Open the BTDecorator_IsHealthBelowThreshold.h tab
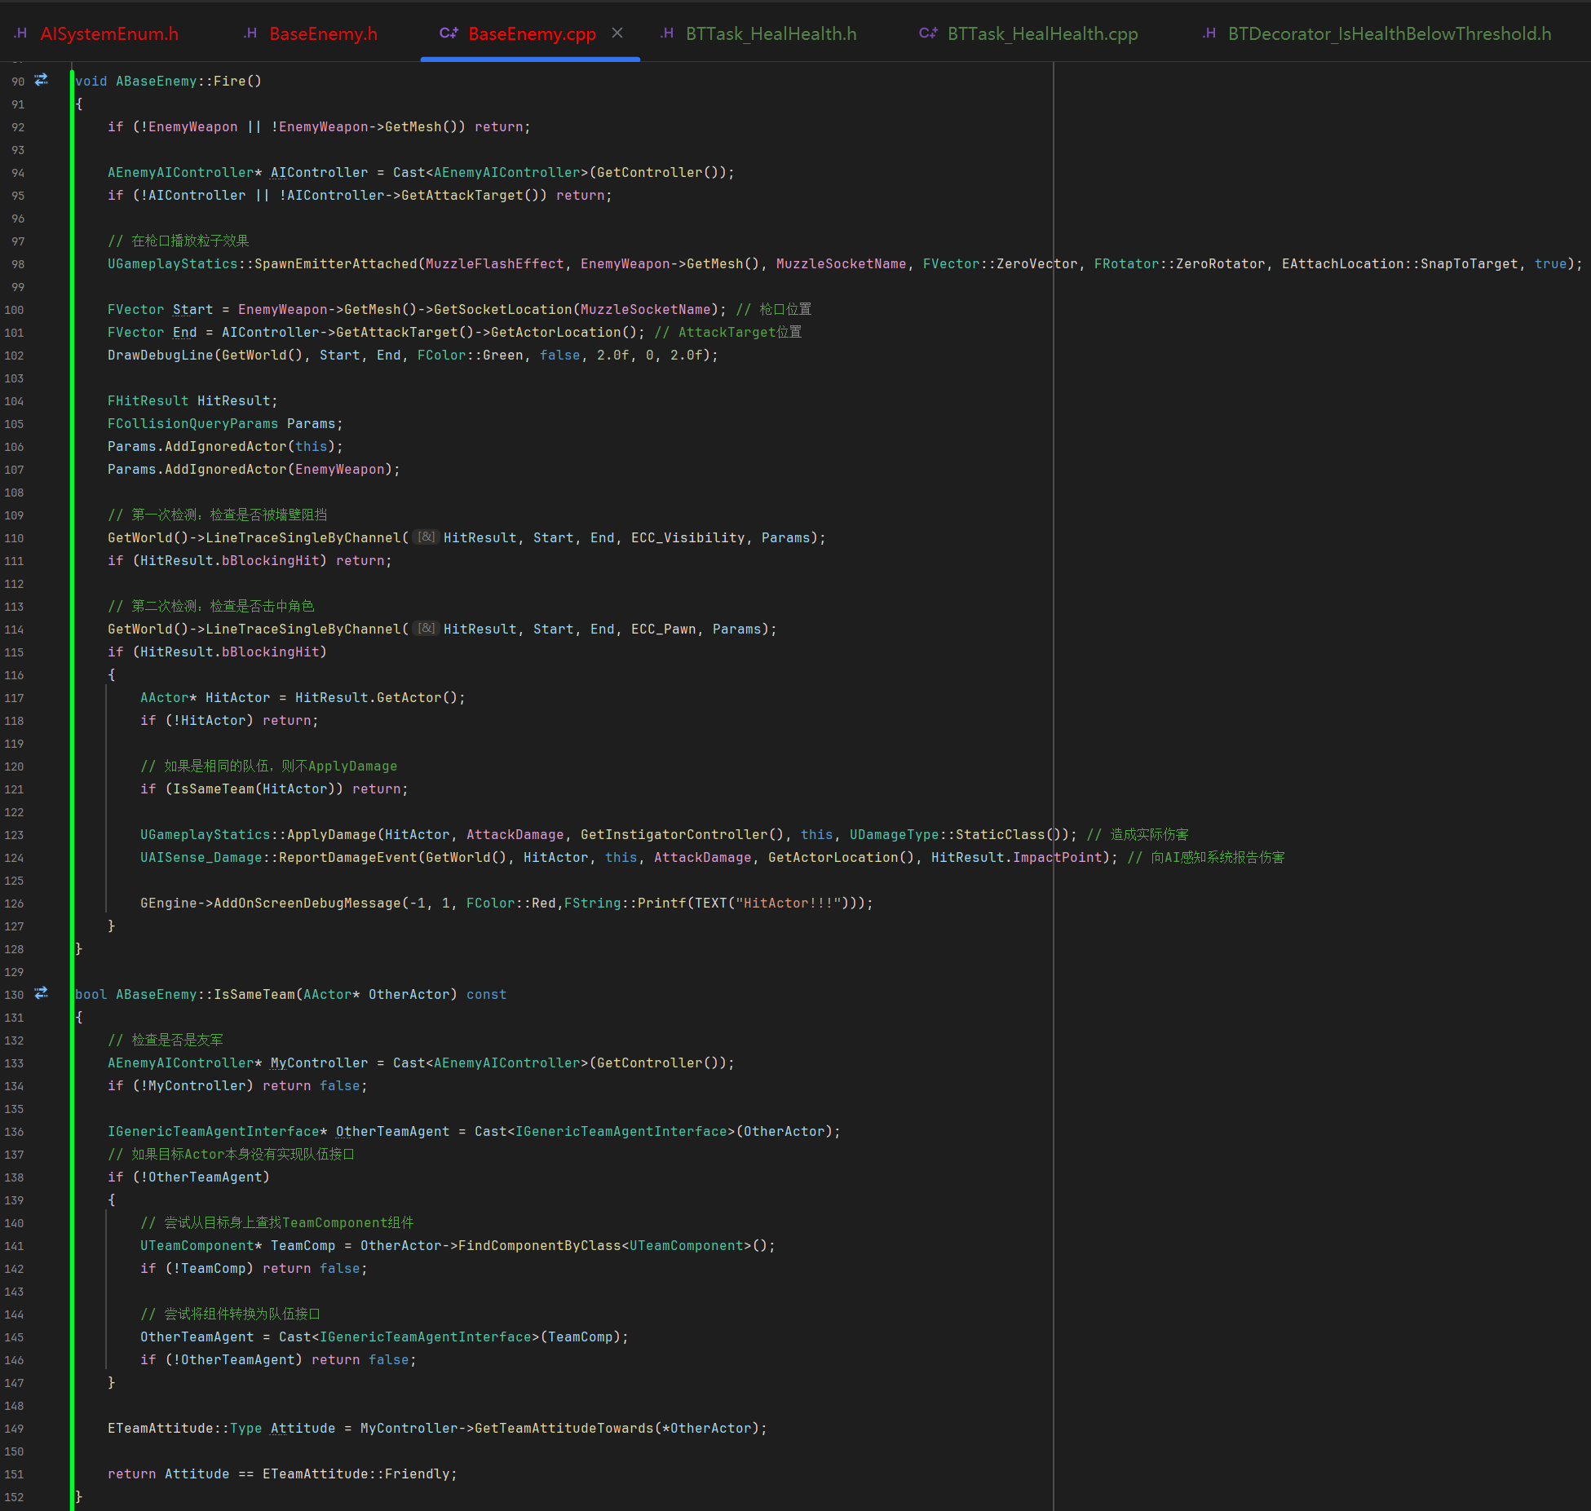 point(1389,33)
